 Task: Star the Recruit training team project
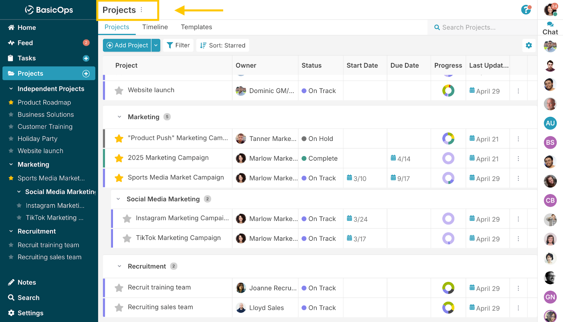(119, 288)
